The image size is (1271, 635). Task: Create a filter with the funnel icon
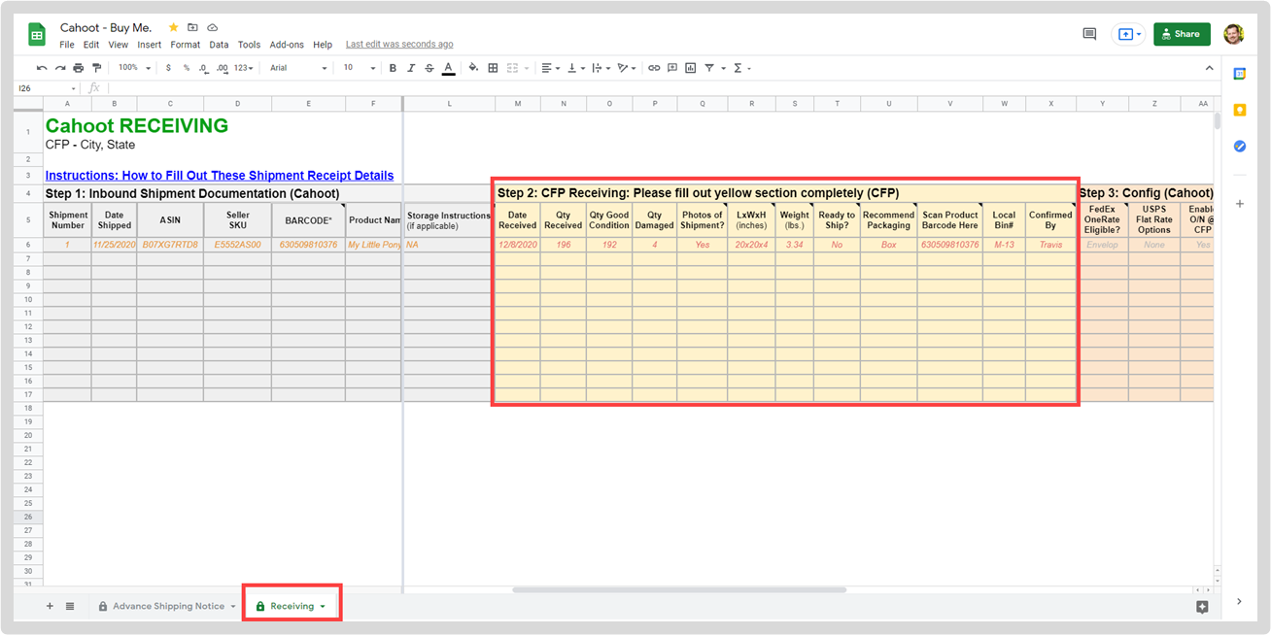[x=709, y=68]
